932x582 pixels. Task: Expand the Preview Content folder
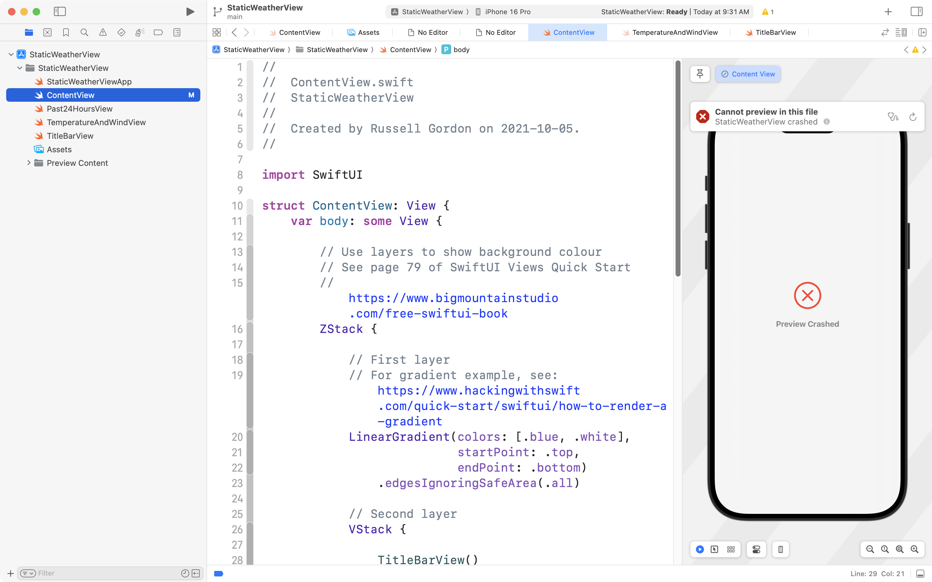28,163
